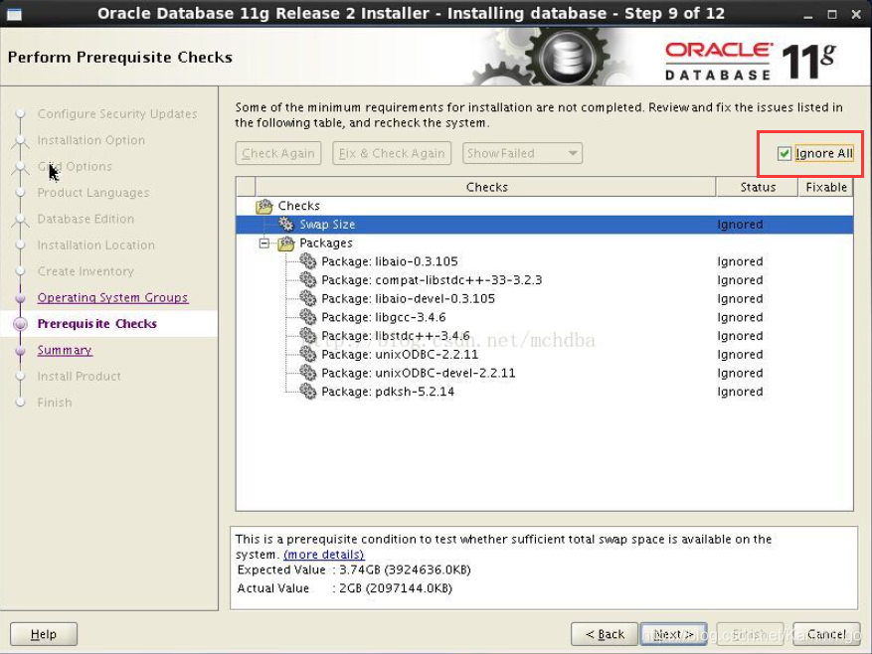The width and height of the screenshot is (872, 654).
Task: Select 'Package: libaio-devel-0.3.105' row
Action: tap(545, 298)
